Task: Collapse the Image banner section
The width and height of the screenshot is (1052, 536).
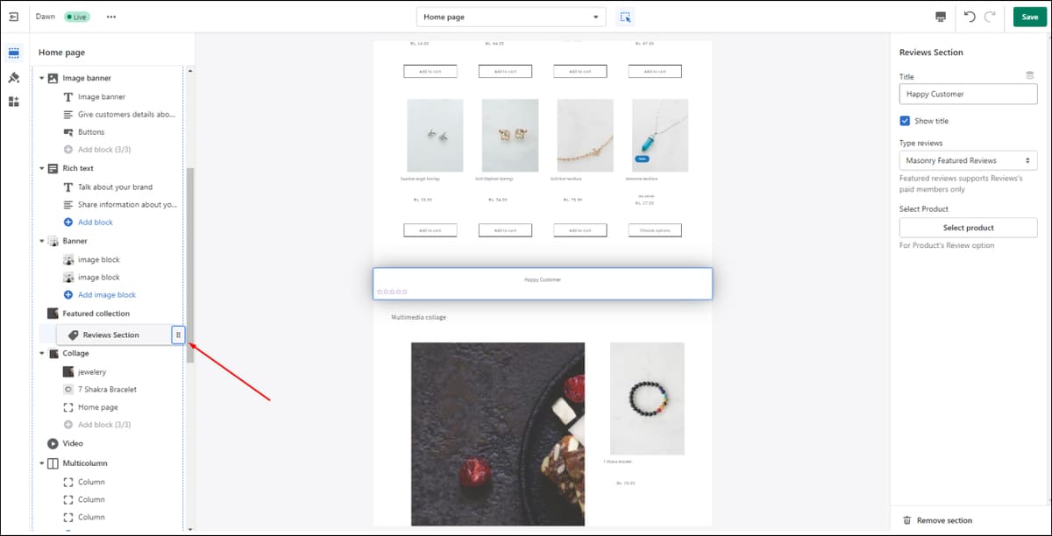Action: pos(41,78)
